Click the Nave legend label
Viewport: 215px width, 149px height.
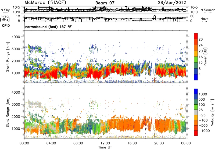tap(204, 19)
